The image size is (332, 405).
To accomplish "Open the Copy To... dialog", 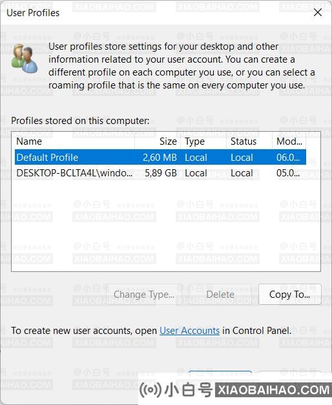I will coord(289,294).
